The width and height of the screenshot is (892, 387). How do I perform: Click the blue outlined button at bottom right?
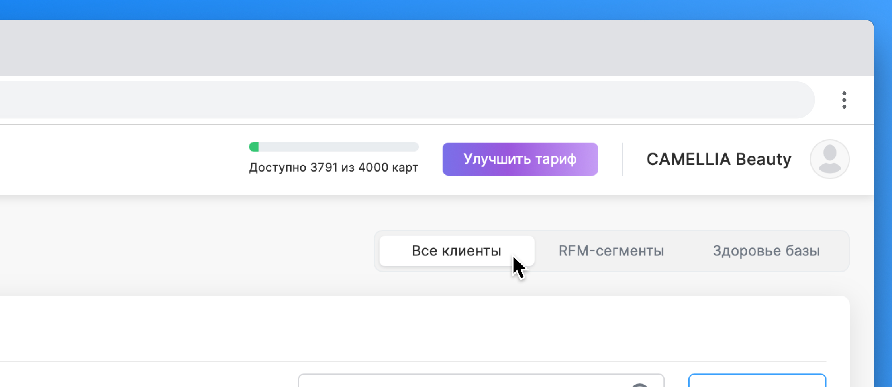(x=757, y=381)
